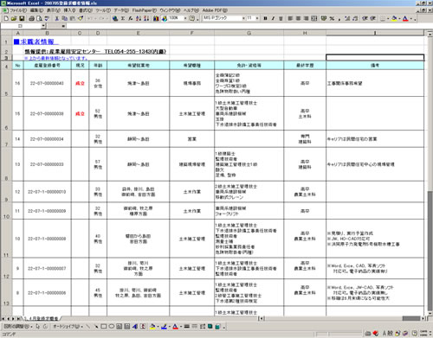Click Merge and Center icon

pos(314,18)
